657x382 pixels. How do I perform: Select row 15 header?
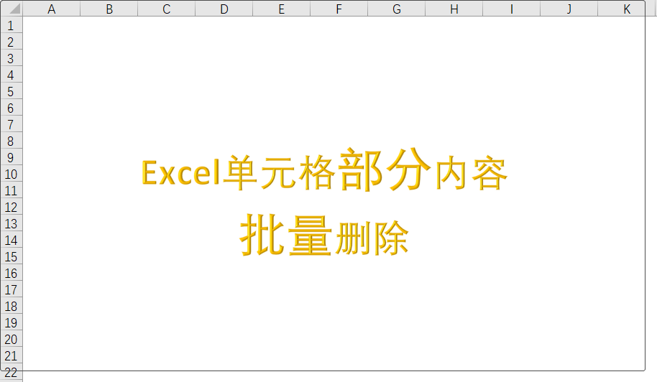click(12, 257)
